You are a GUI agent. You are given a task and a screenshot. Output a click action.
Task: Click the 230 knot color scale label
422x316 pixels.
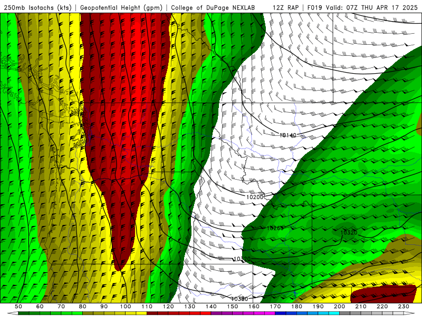pyautogui.click(x=404, y=307)
